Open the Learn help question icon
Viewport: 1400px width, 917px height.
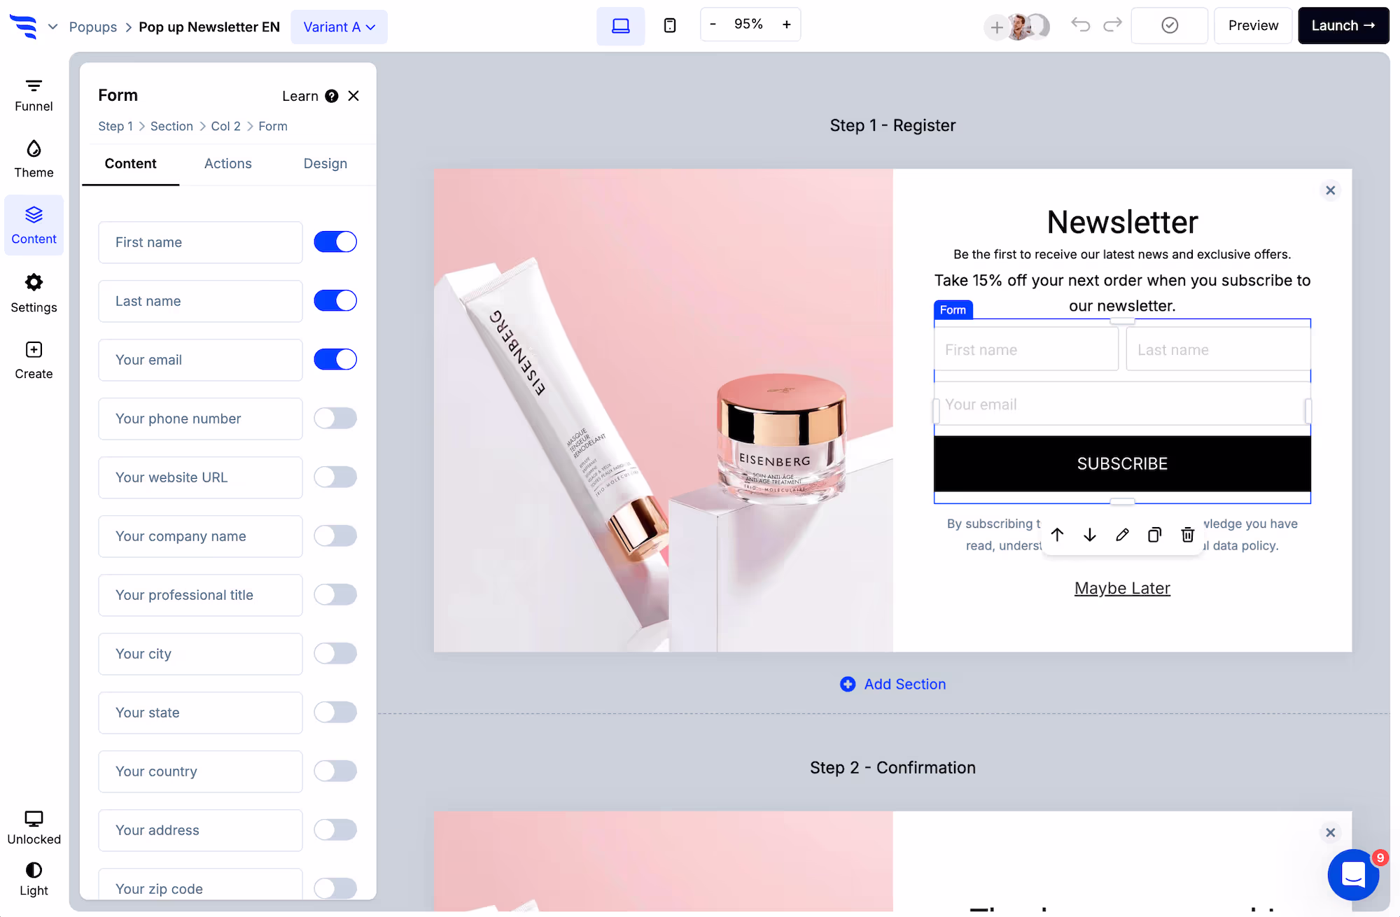pos(332,96)
